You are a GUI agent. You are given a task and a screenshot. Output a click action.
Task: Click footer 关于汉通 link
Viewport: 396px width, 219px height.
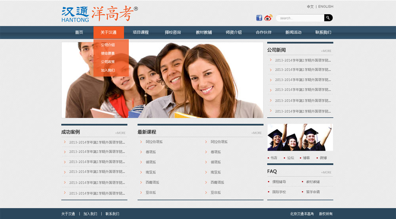pos(68,214)
